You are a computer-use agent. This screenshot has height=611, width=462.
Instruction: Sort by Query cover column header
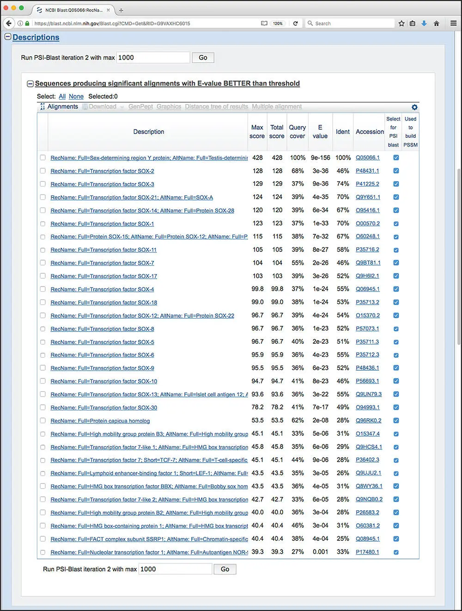pos(298,132)
